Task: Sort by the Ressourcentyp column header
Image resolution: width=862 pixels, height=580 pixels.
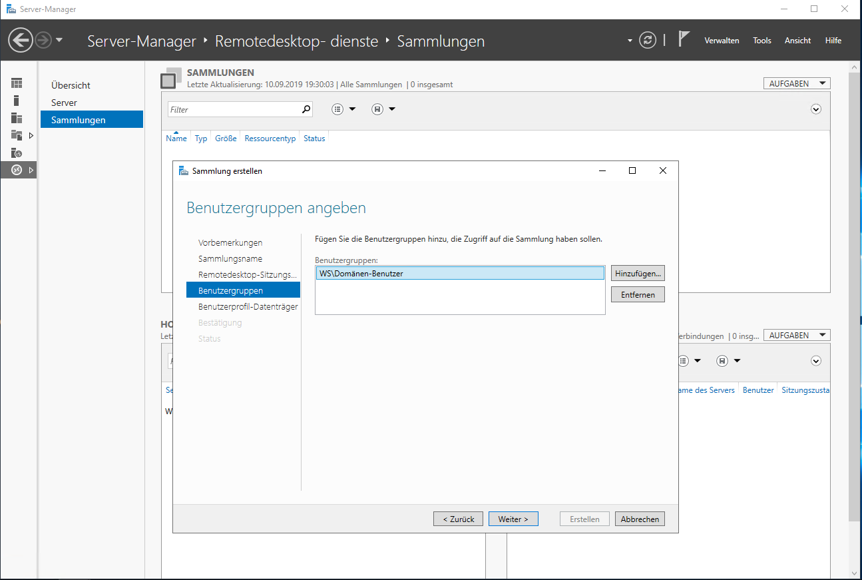Action: click(270, 139)
